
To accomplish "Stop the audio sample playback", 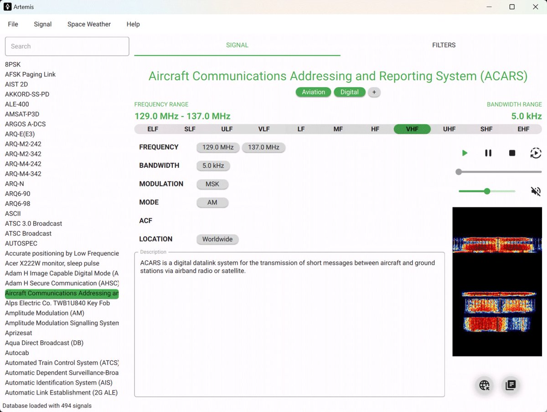I will click(x=512, y=153).
